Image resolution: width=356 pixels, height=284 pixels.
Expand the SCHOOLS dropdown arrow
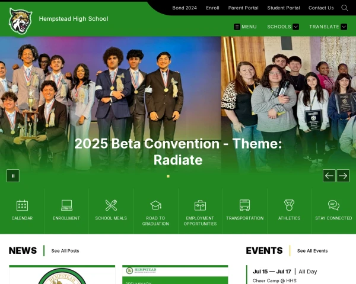click(295, 27)
